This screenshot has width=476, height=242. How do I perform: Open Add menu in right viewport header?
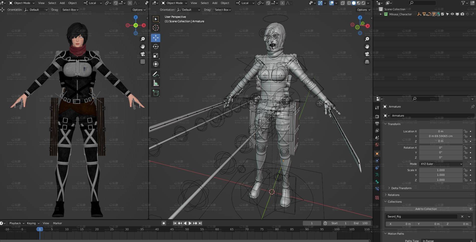coord(215,3)
